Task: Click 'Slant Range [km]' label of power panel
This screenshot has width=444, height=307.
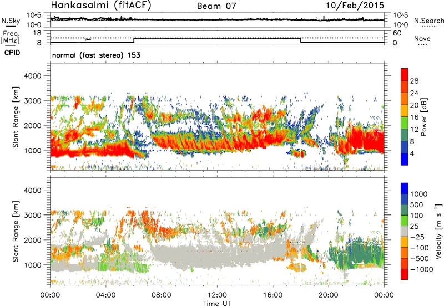Action: pos(16,117)
